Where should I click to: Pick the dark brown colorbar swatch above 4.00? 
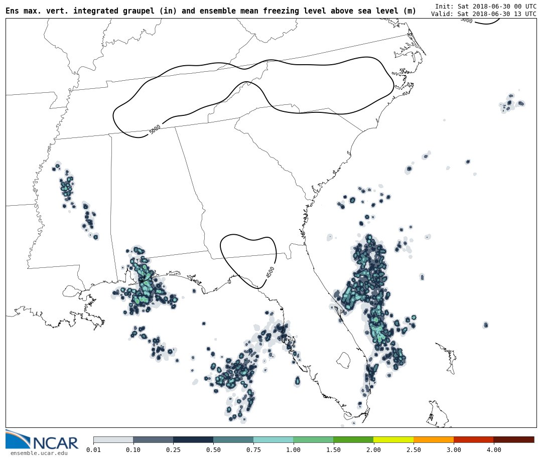coord(513,439)
